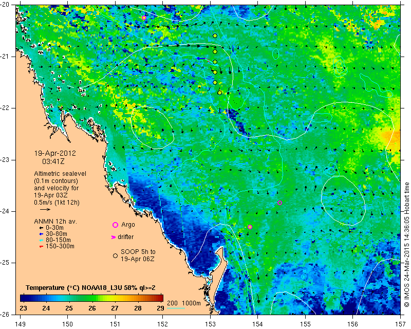
Task: Select the Argo float marker near 154.5E, 23.8S
Action: tap(279, 203)
